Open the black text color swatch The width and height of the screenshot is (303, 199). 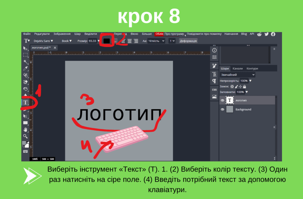point(106,41)
